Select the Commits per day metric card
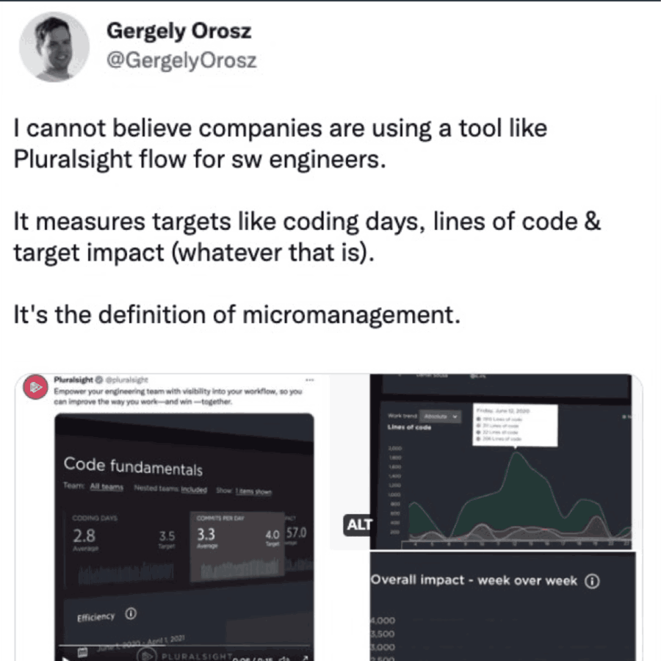The image size is (661, 661). click(236, 543)
